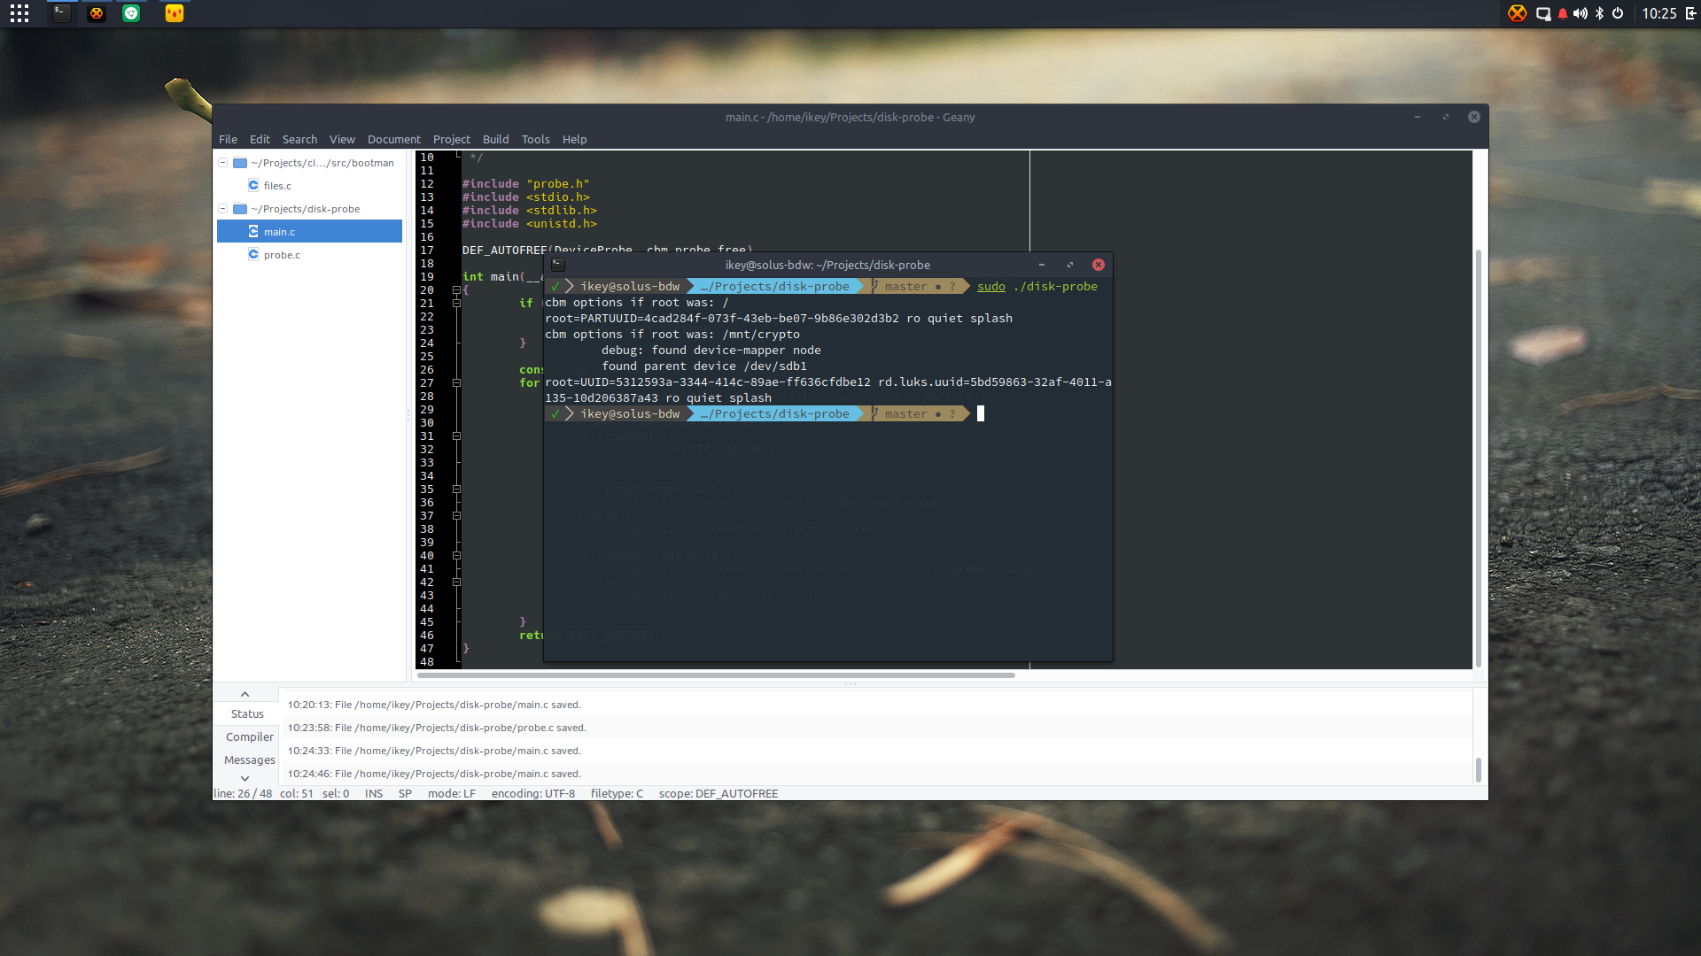
Task: Open the Bluetooth tray icon
Action: [1599, 13]
